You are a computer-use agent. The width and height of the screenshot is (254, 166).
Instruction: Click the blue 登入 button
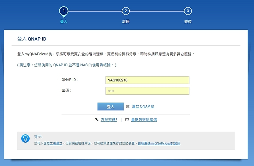click(110, 107)
